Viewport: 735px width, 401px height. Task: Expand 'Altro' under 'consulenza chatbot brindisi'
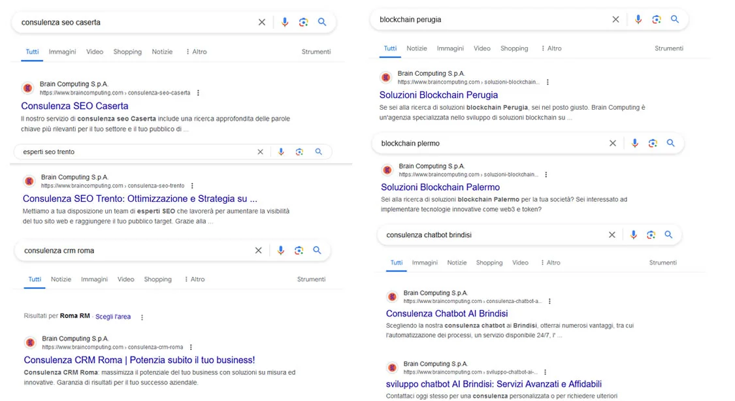coord(550,263)
